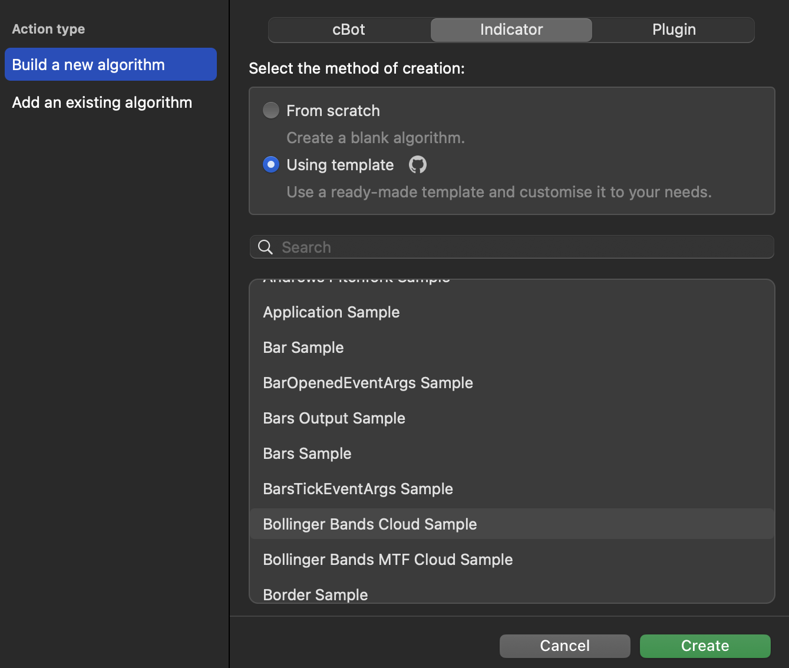Choose Build a new algorithm action

[x=111, y=65]
